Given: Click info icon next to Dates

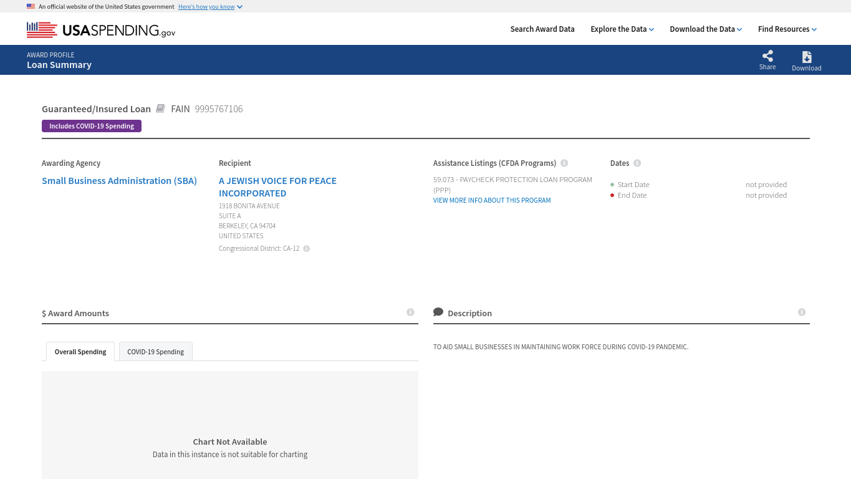Looking at the screenshot, I should (x=637, y=163).
